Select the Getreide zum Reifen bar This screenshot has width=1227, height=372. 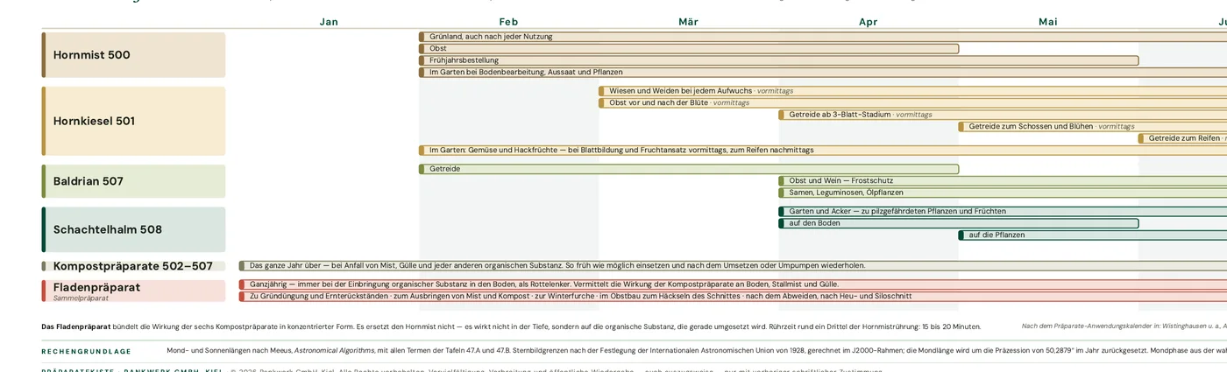point(1182,138)
